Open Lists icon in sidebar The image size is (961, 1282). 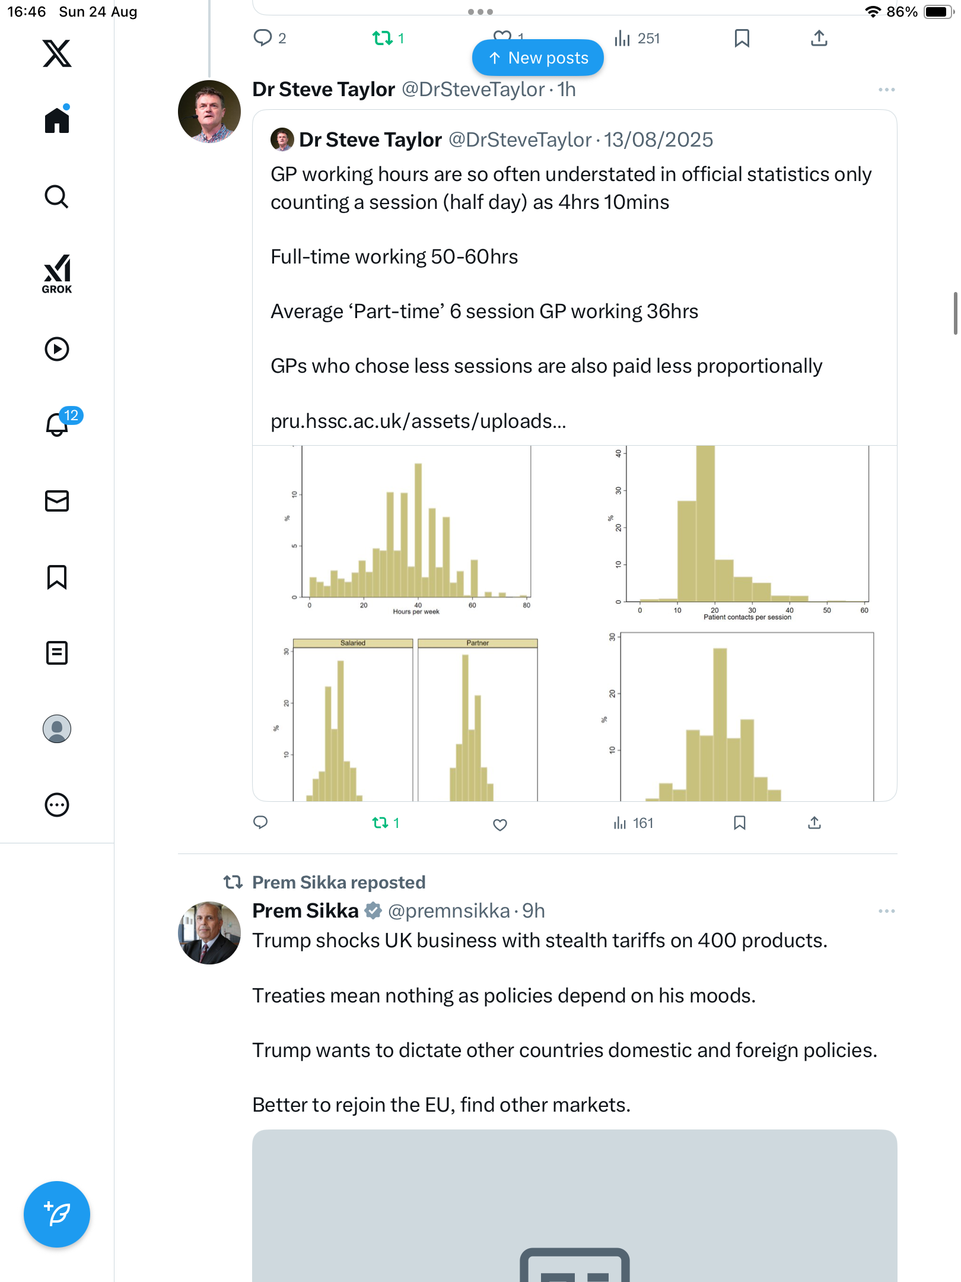[x=57, y=653]
